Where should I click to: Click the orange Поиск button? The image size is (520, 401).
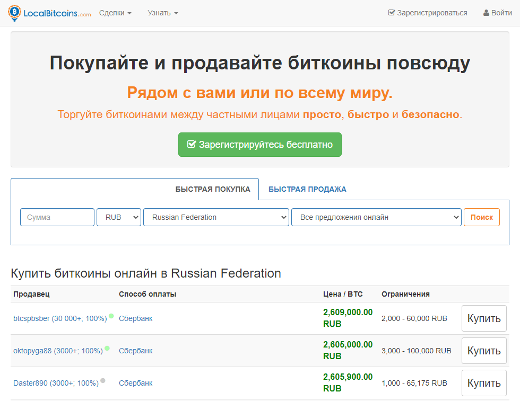481,217
